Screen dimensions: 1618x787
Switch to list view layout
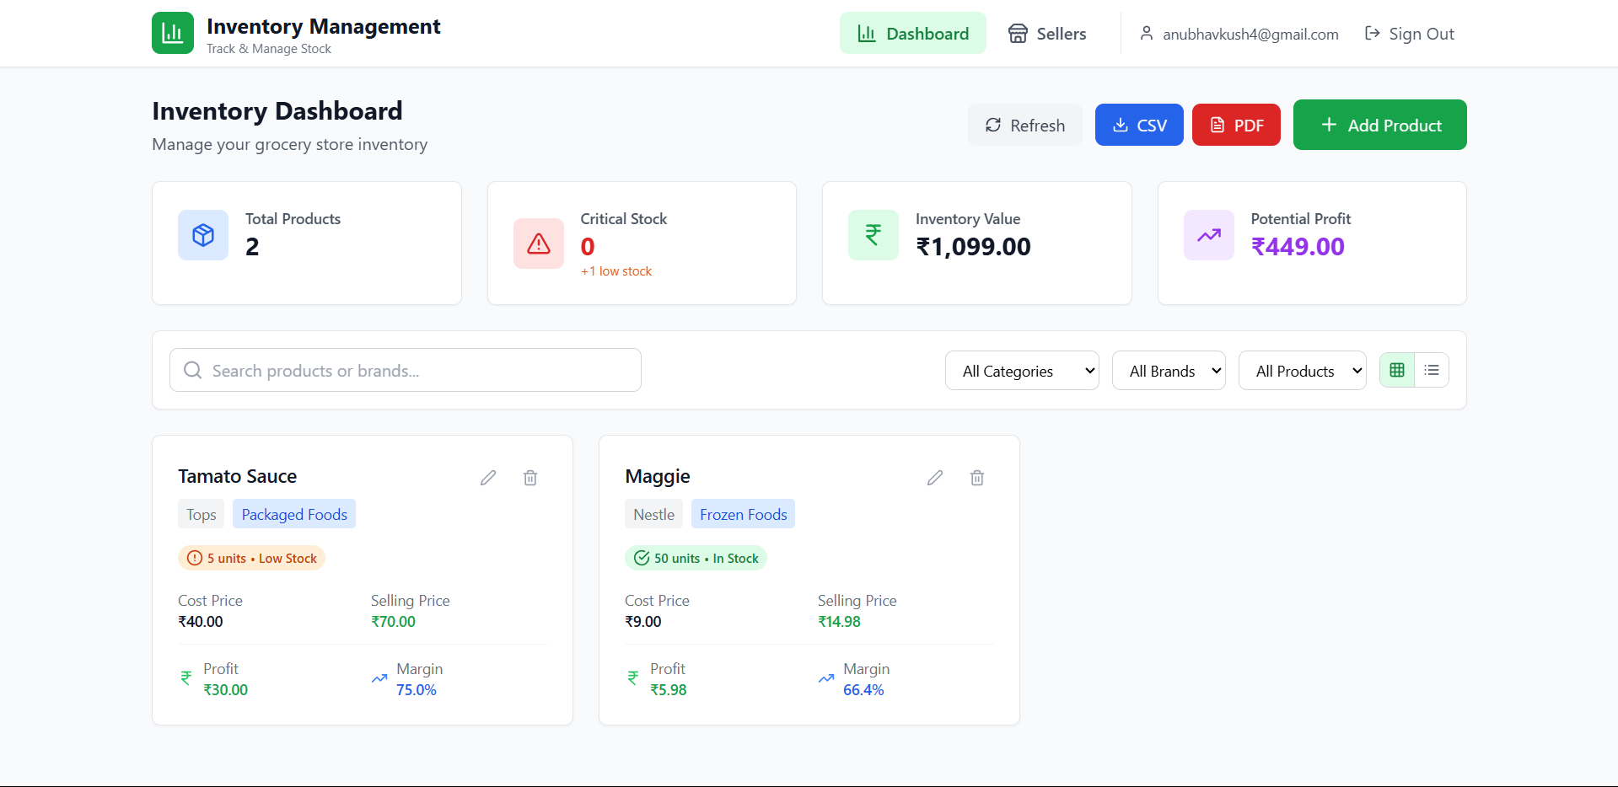[x=1432, y=370]
